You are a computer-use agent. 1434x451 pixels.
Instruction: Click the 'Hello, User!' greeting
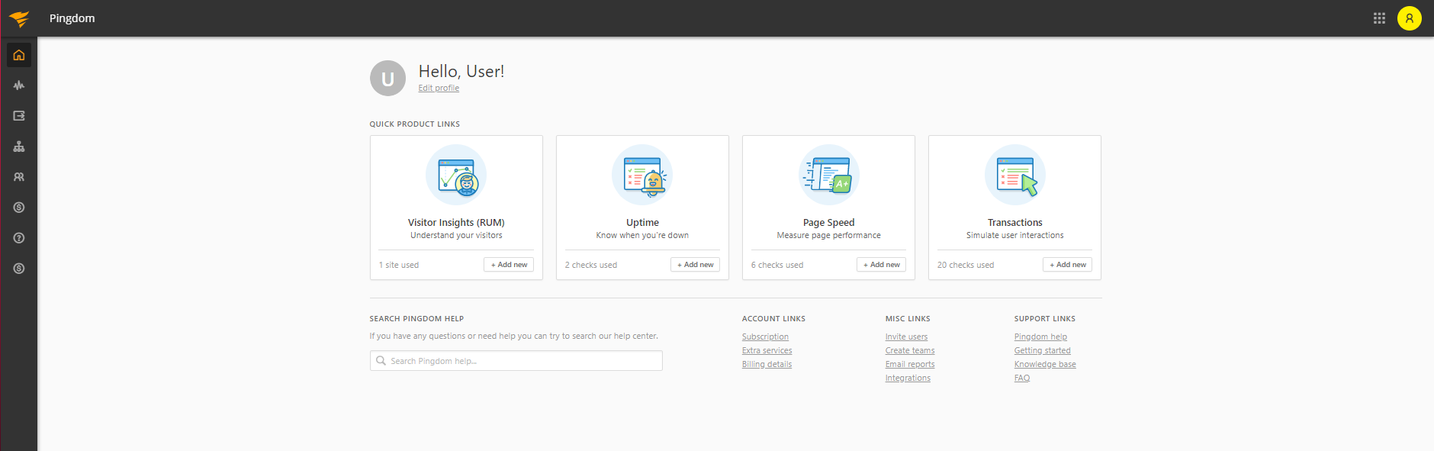(x=461, y=71)
